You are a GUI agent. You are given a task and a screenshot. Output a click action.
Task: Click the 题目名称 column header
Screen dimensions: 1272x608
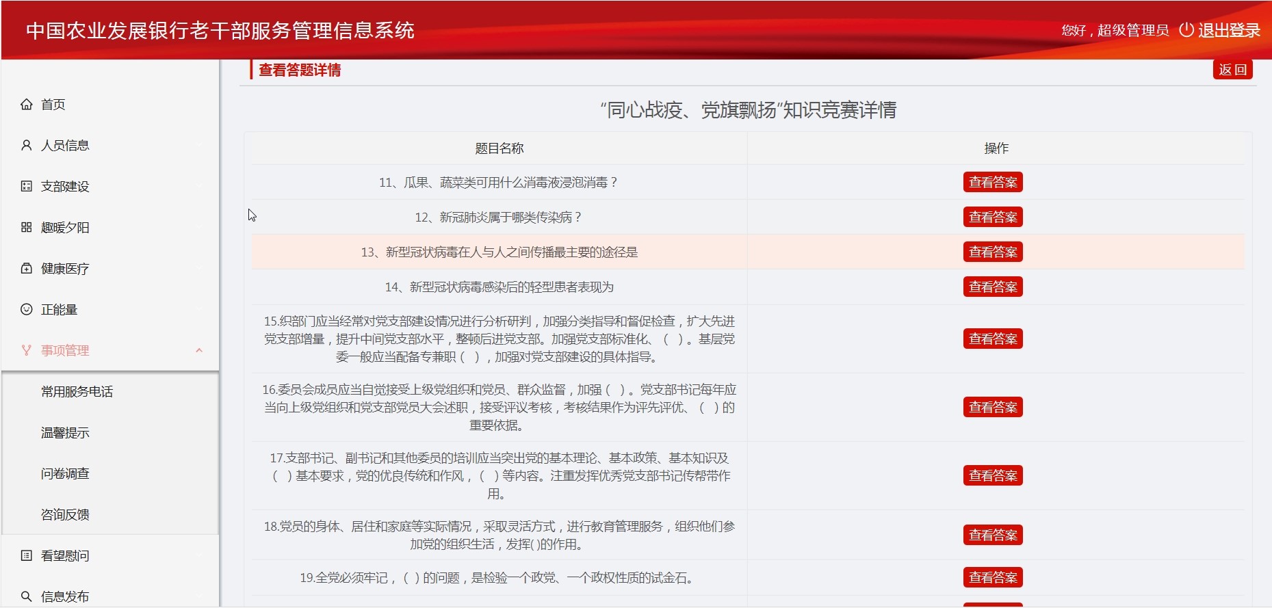[x=499, y=148]
